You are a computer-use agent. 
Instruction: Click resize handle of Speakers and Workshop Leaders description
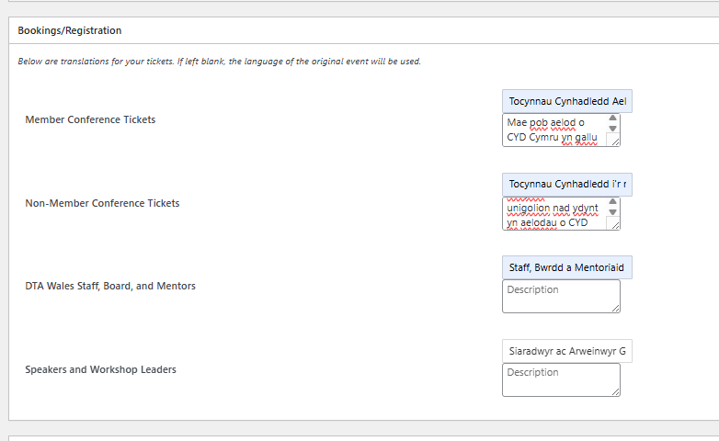(x=615, y=391)
